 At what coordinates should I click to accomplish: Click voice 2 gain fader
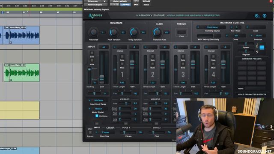click(x=163, y=64)
